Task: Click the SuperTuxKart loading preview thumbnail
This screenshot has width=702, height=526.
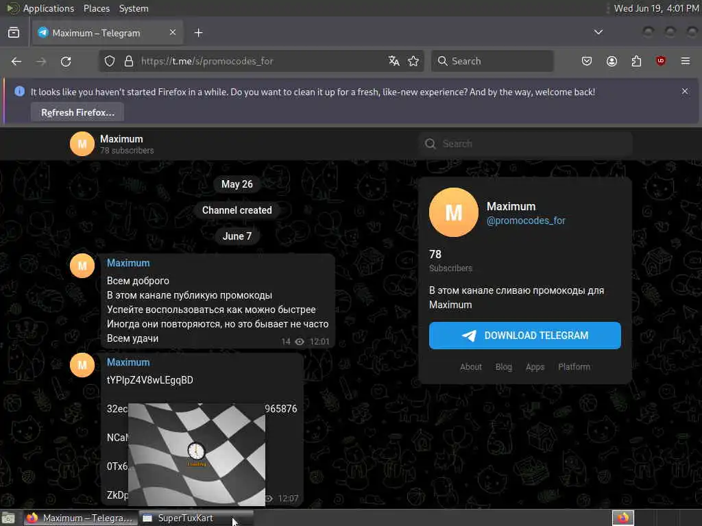Action: 197,455
